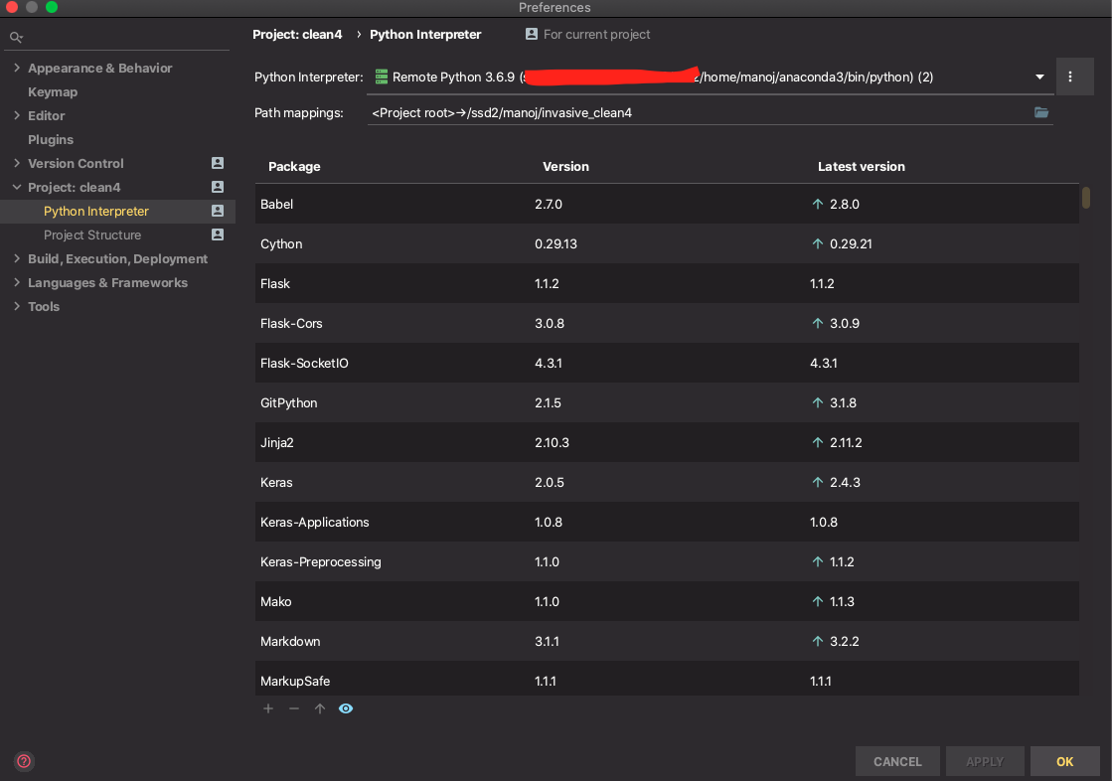The height and width of the screenshot is (781, 1112).
Task: Click the settings search magnifier icon
Action: coord(16,37)
